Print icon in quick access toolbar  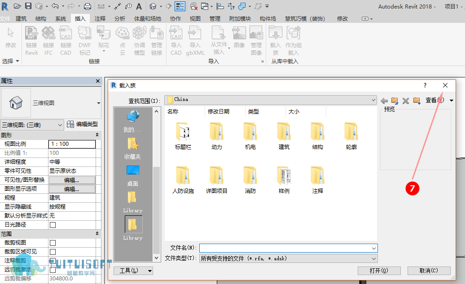(x=87, y=6)
